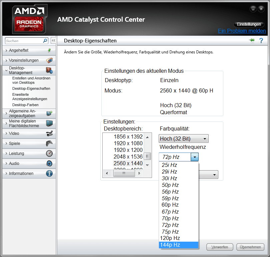Image resolution: width=270 pixels, height=257 pixels.
Task: Click the AMD Radeon Graphics logo
Action: pos(29,19)
